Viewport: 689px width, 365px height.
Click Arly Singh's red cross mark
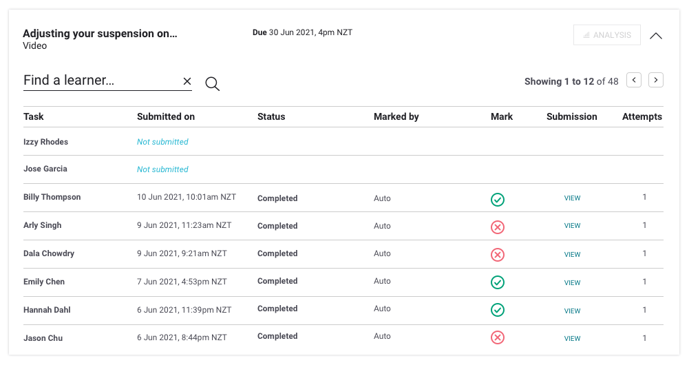tap(498, 227)
